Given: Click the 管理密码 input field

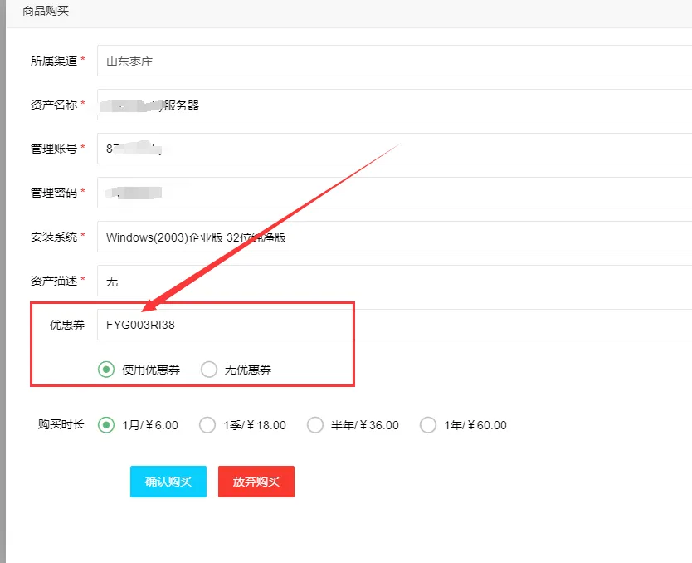Looking at the screenshot, I should point(395,193).
